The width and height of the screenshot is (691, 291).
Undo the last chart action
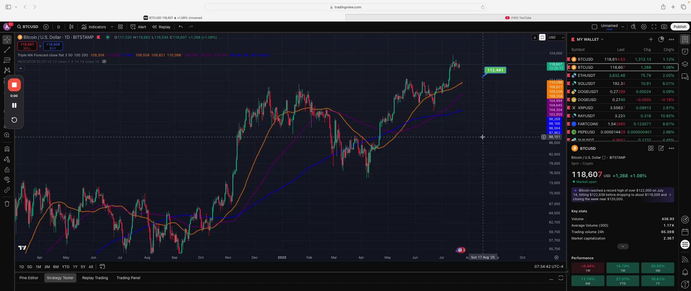pyautogui.click(x=181, y=27)
